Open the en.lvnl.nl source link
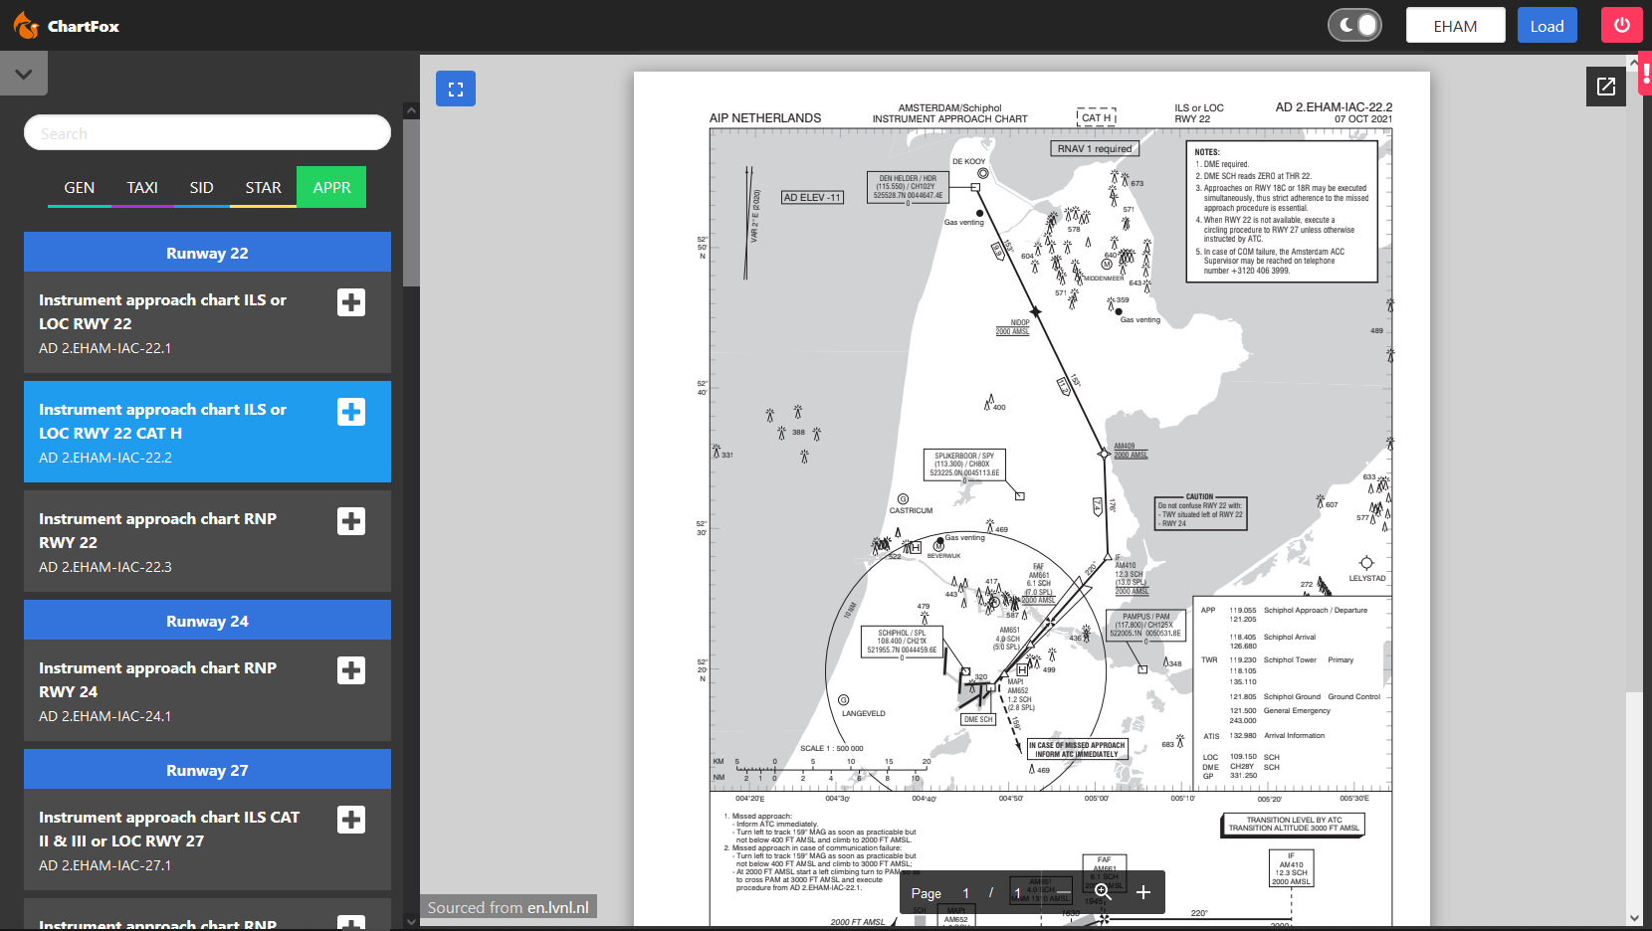Viewport: 1652px width, 931px height. coord(558,907)
